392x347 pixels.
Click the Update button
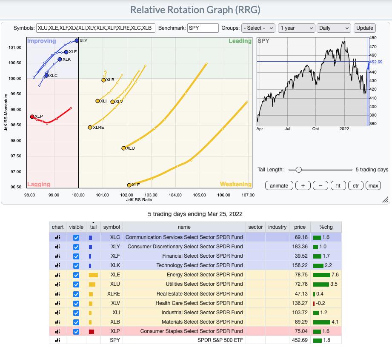pyautogui.click(x=364, y=28)
